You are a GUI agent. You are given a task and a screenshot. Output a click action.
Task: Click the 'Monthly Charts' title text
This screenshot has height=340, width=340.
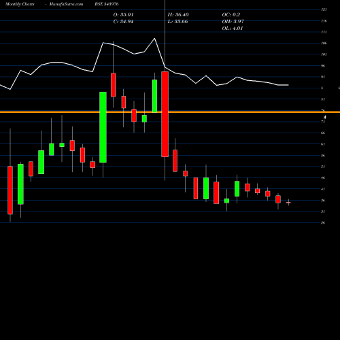coord(20,4)
